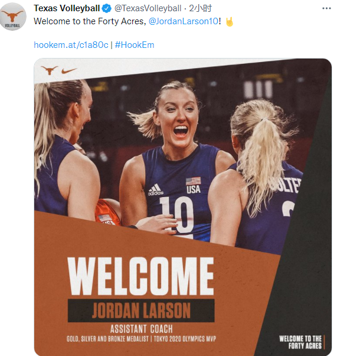Open the three-dot more options menu

pos(326,8)
